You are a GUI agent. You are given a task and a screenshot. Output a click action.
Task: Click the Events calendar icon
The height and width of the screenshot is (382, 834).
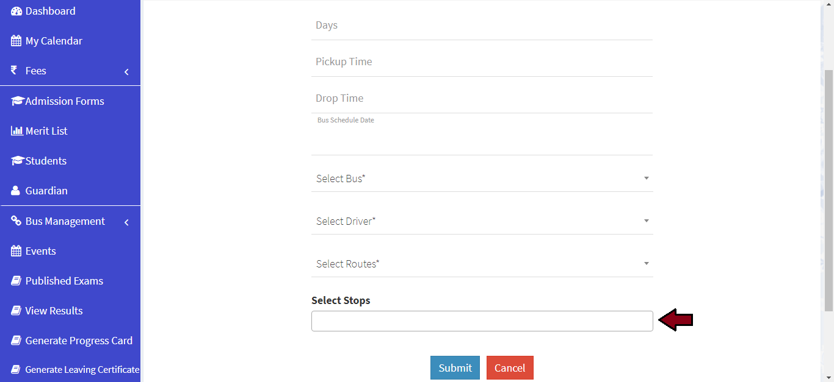coord(16,251)
